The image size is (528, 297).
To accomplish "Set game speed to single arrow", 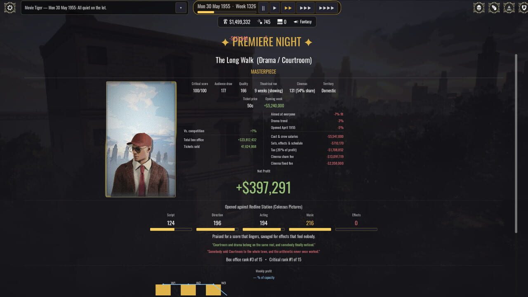I will pyautogui.click(x=274, y=8).
